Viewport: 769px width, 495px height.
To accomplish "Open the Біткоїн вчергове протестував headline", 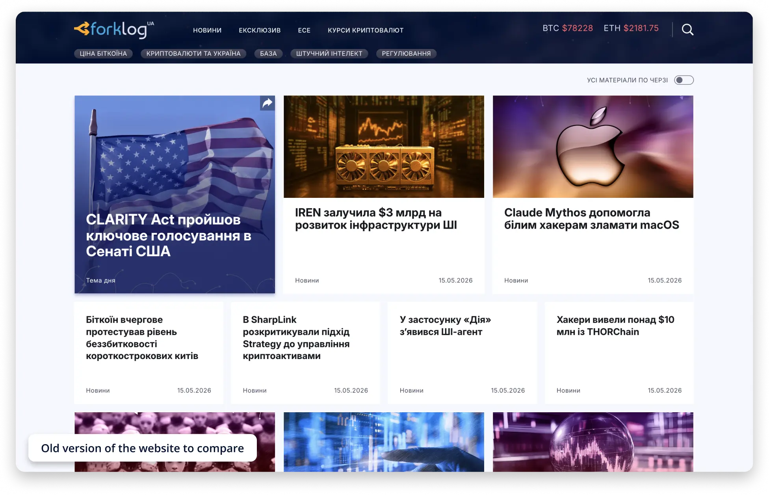I will point(142,338).
